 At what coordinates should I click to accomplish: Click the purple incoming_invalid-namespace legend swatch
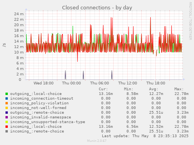click(x=7, y=117)
